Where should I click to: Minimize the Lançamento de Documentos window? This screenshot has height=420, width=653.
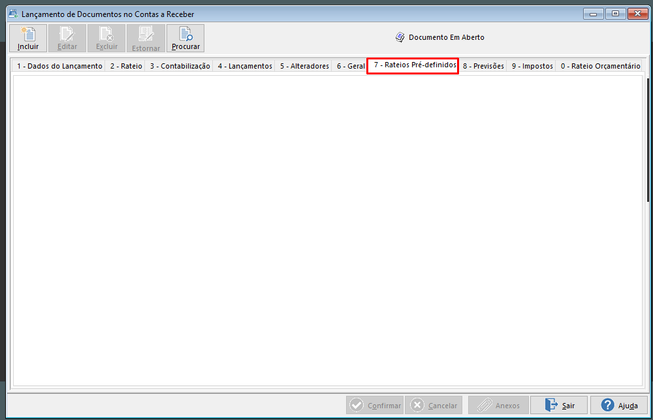point(594,14)
